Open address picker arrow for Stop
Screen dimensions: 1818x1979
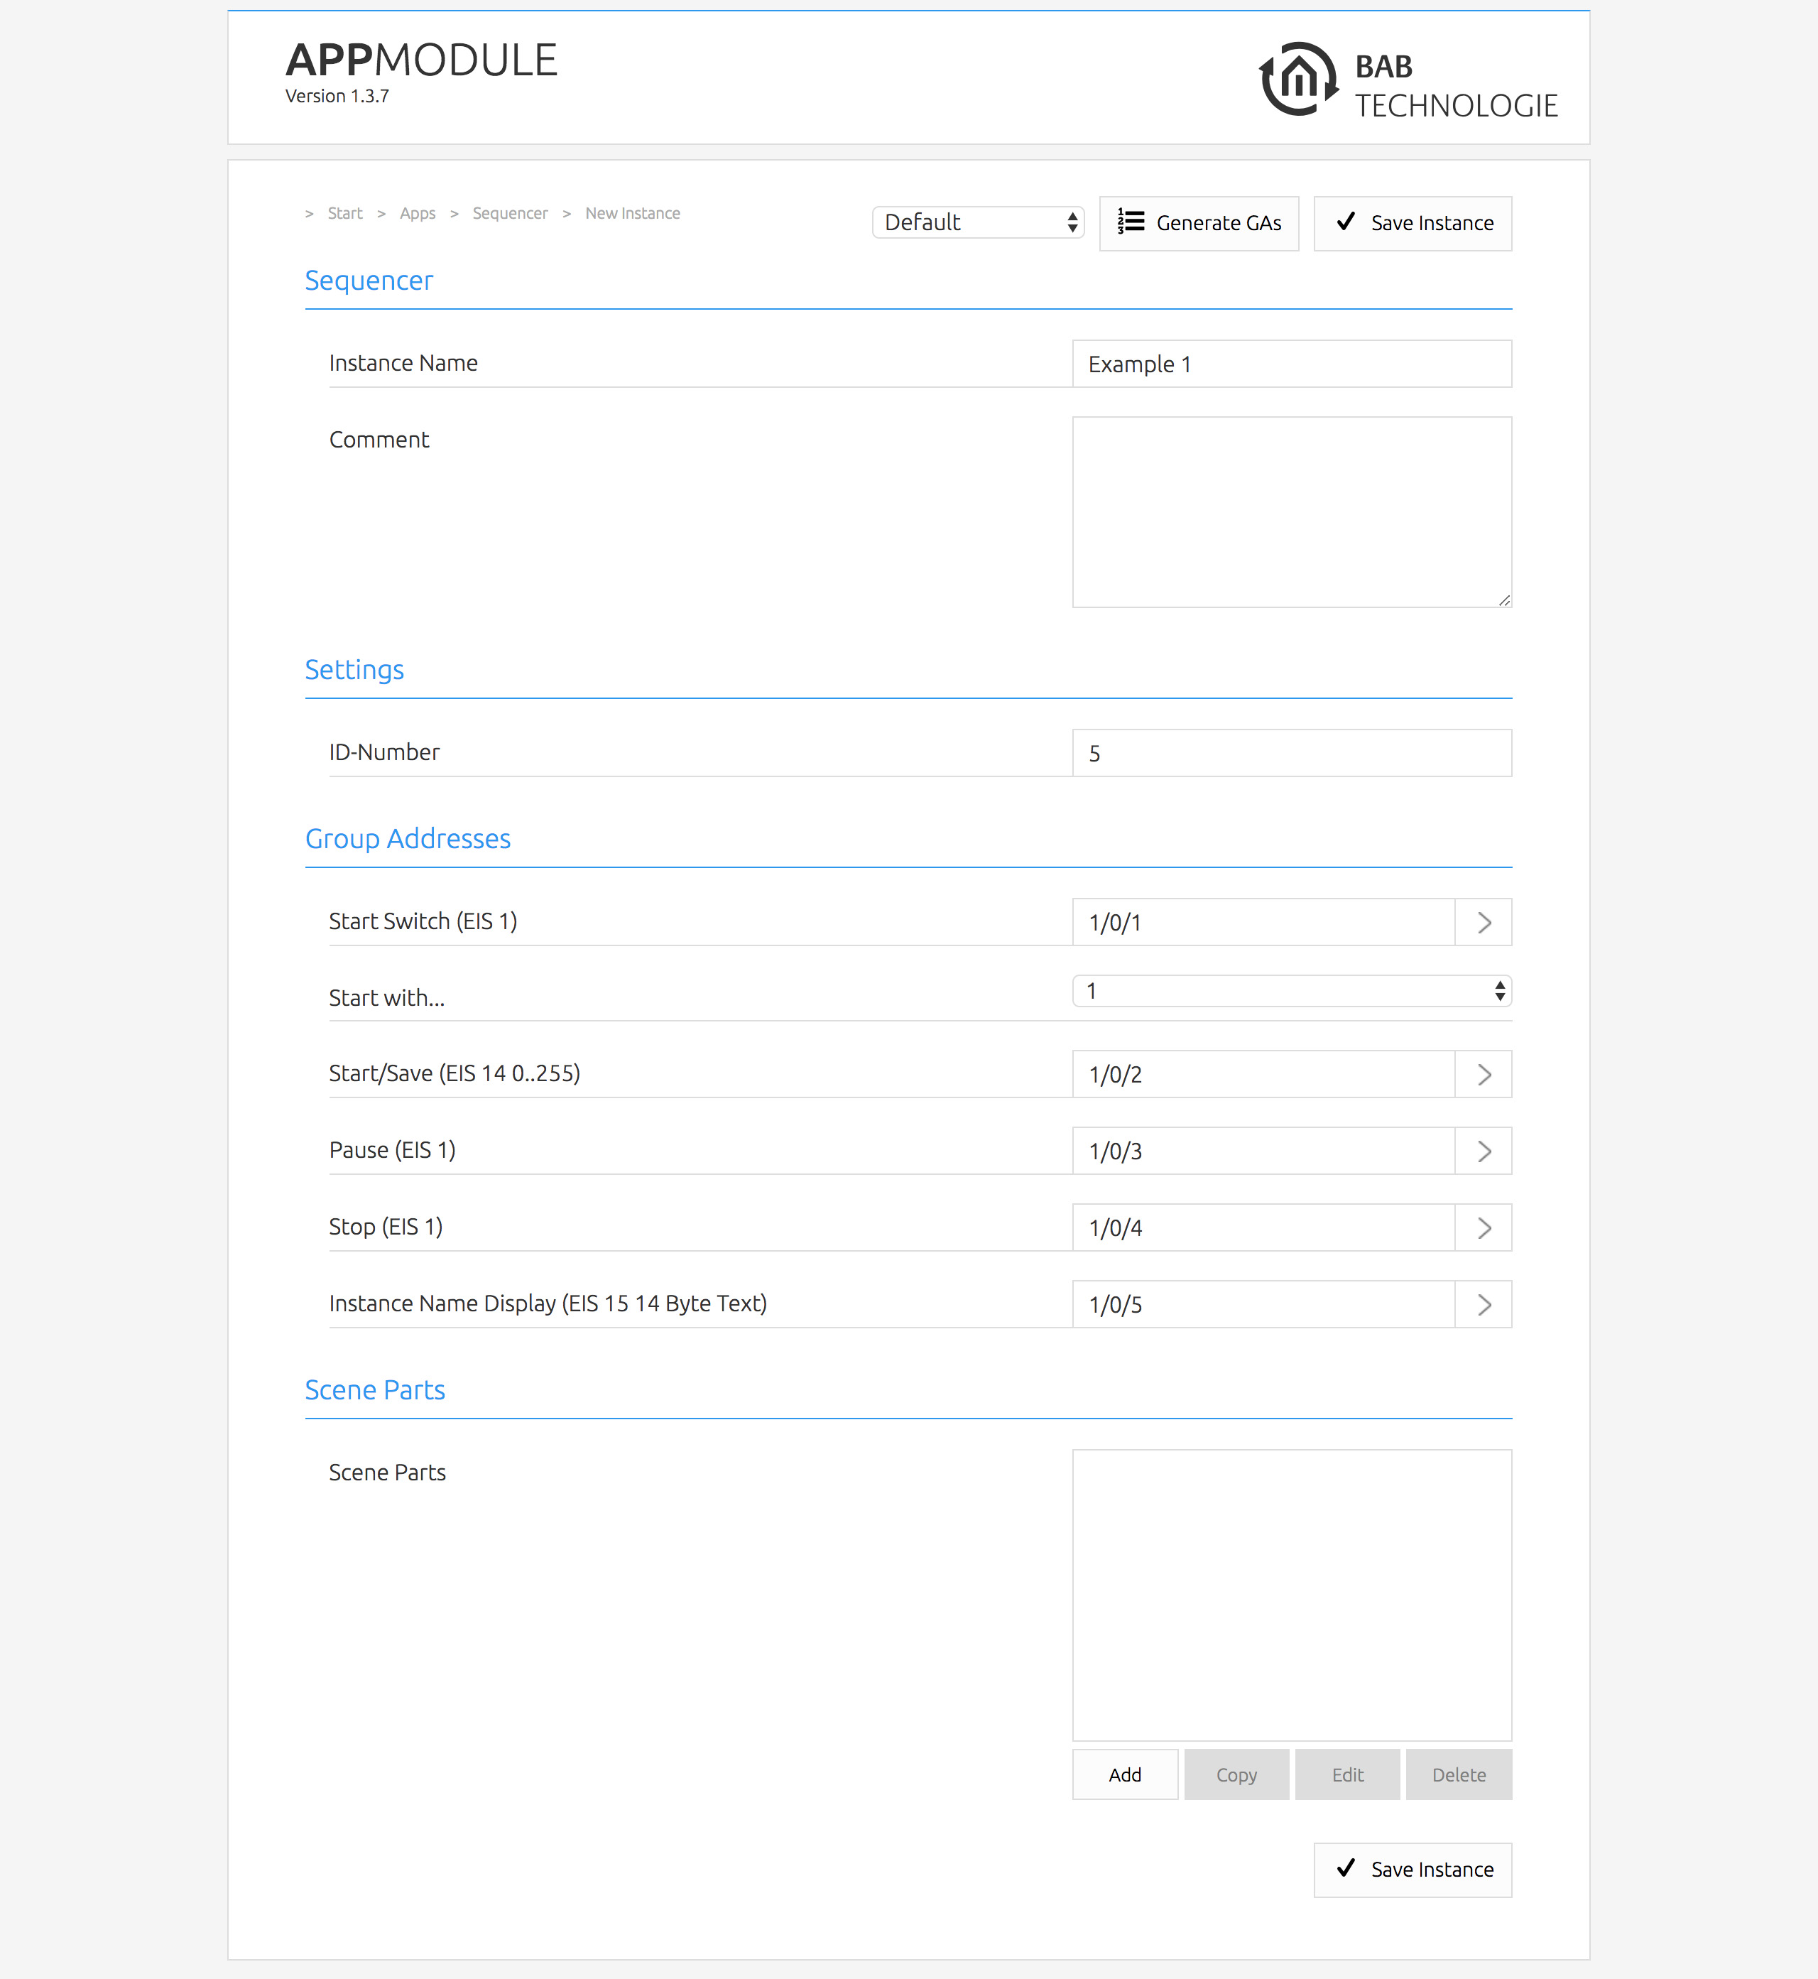[x=1483, y=1227]
